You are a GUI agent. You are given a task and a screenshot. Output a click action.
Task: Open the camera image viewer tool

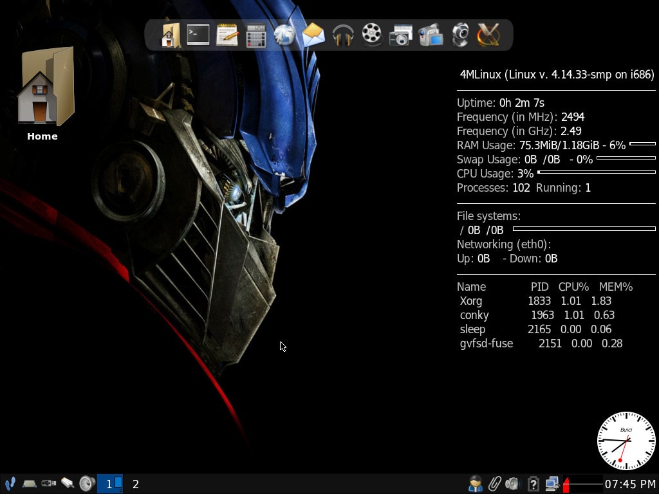[x=400, y=35]
